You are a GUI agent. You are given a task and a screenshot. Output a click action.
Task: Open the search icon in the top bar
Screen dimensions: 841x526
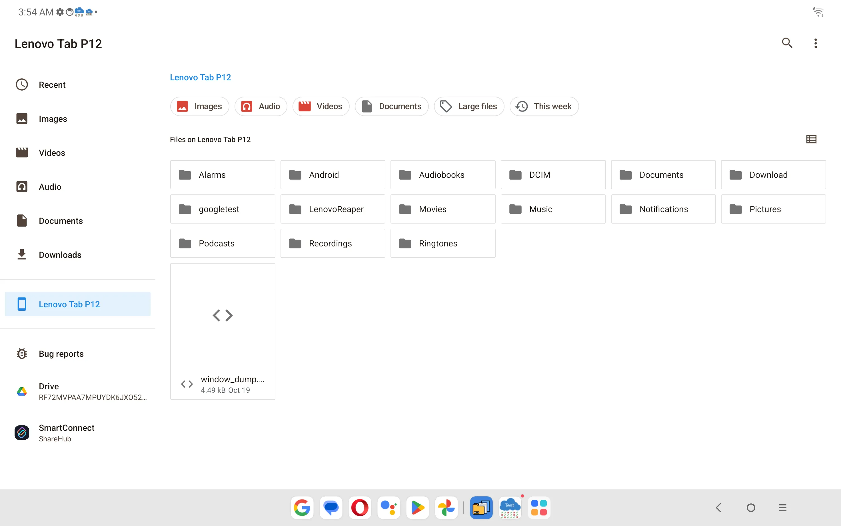point(787,43)
